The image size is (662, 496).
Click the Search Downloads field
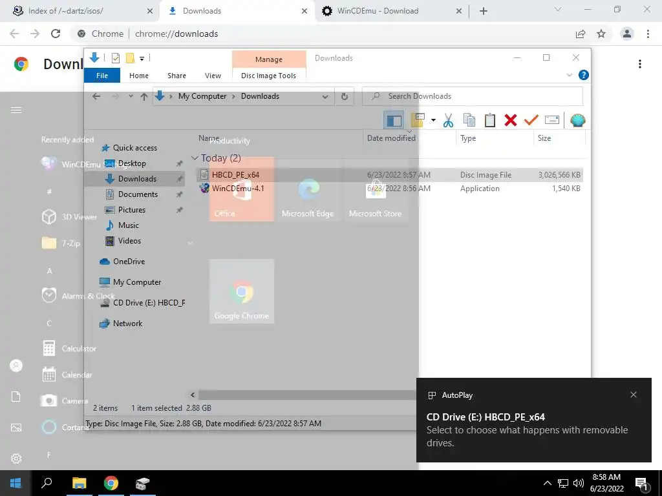473,96
